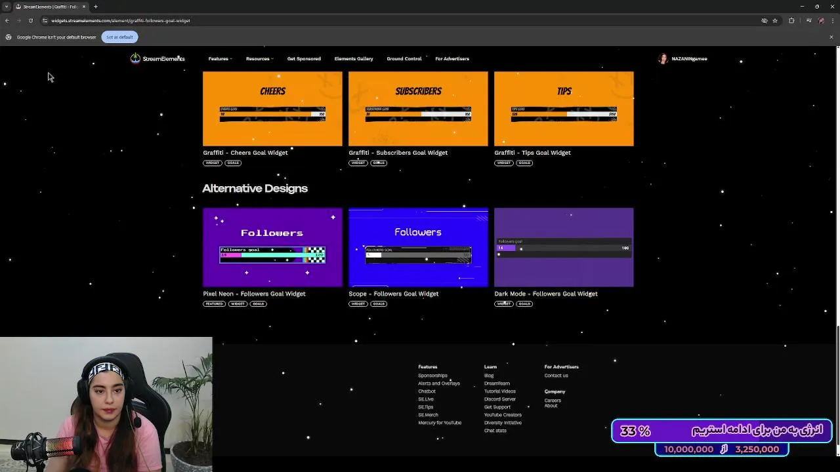Open the Scope Followers widget thumbnail

[x=418, y=247]
